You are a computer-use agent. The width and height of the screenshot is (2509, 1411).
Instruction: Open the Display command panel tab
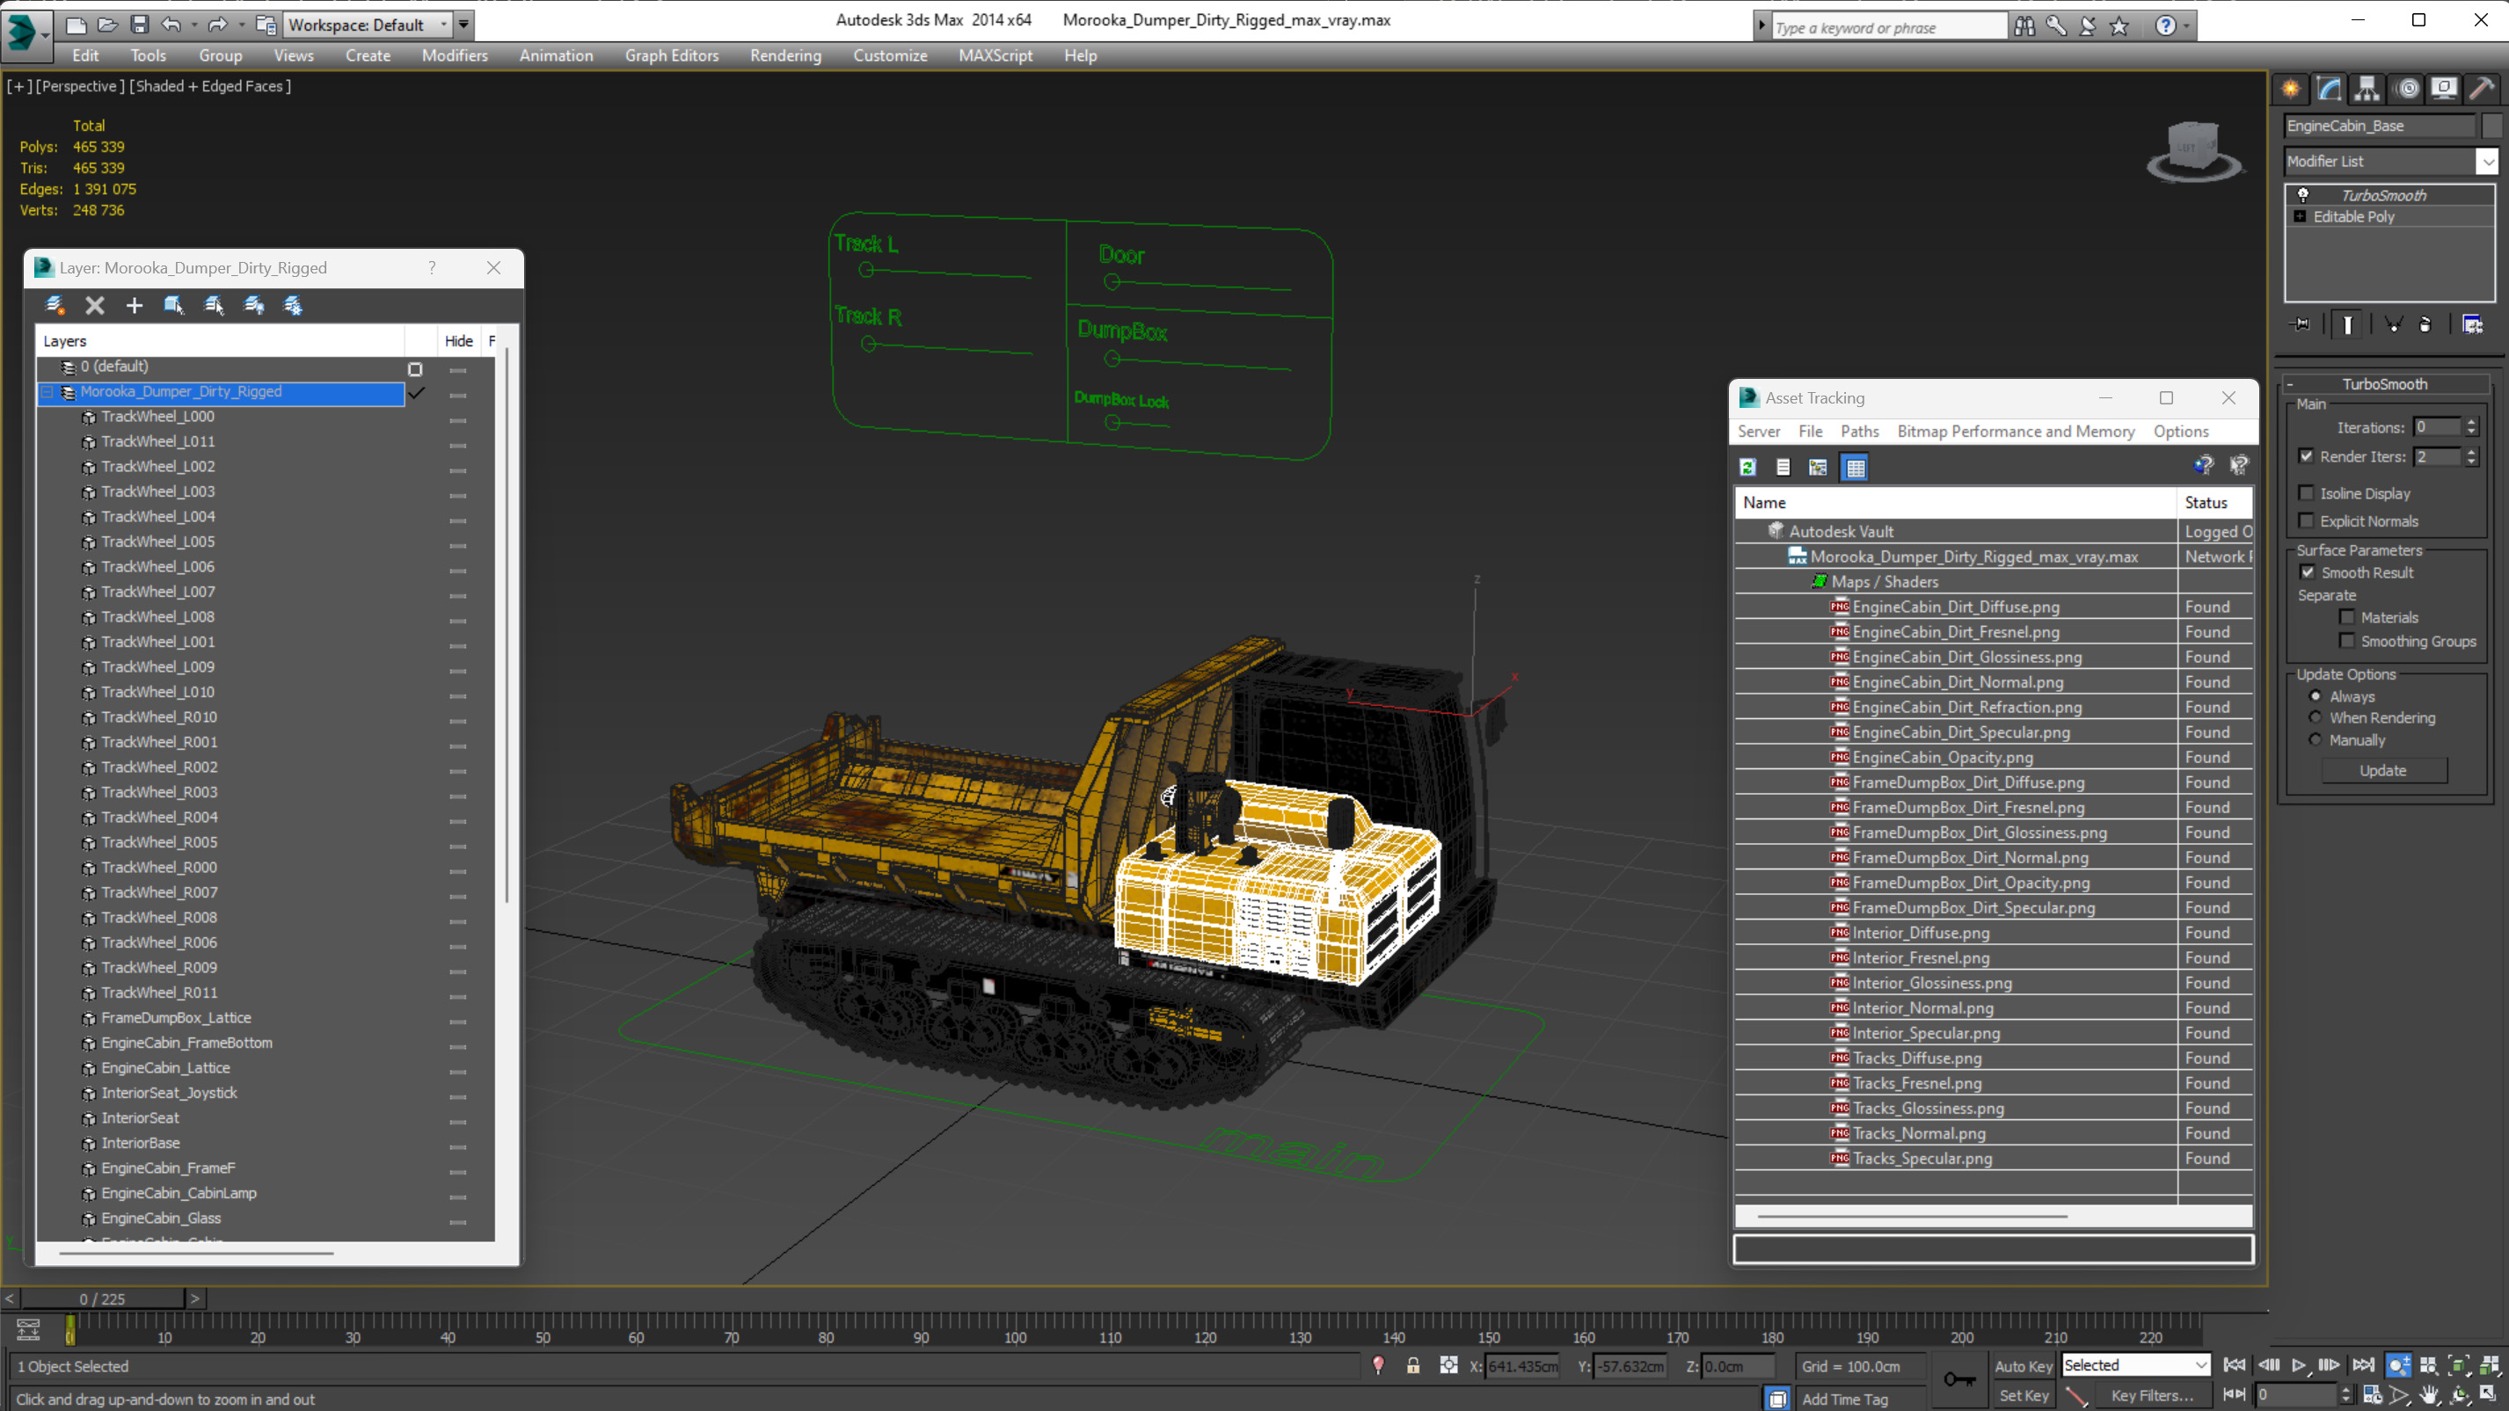point(2444,90)
